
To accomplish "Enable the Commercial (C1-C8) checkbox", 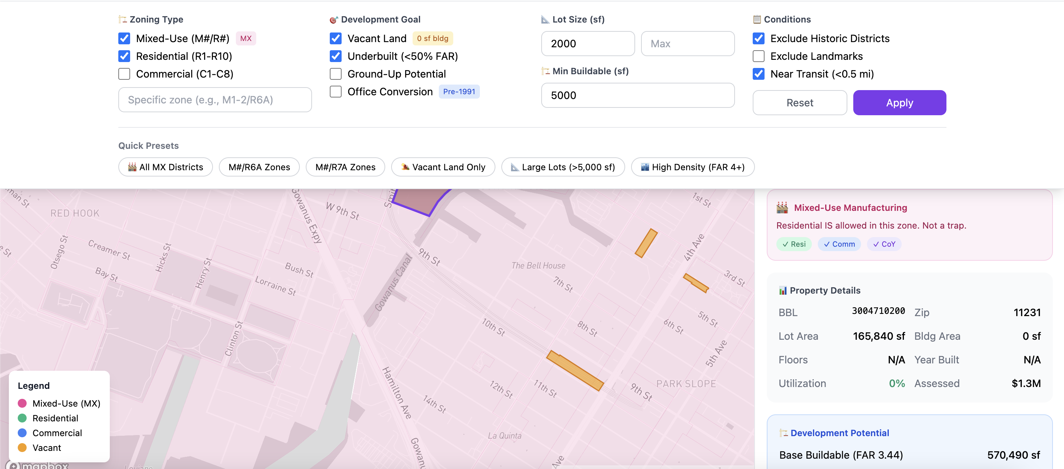I will click(x=124, y=74).
